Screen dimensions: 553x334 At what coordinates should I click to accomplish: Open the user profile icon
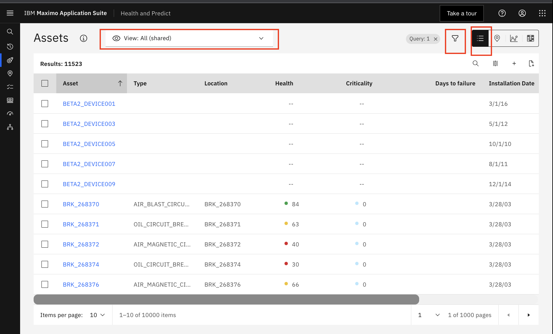click(522, 13)
